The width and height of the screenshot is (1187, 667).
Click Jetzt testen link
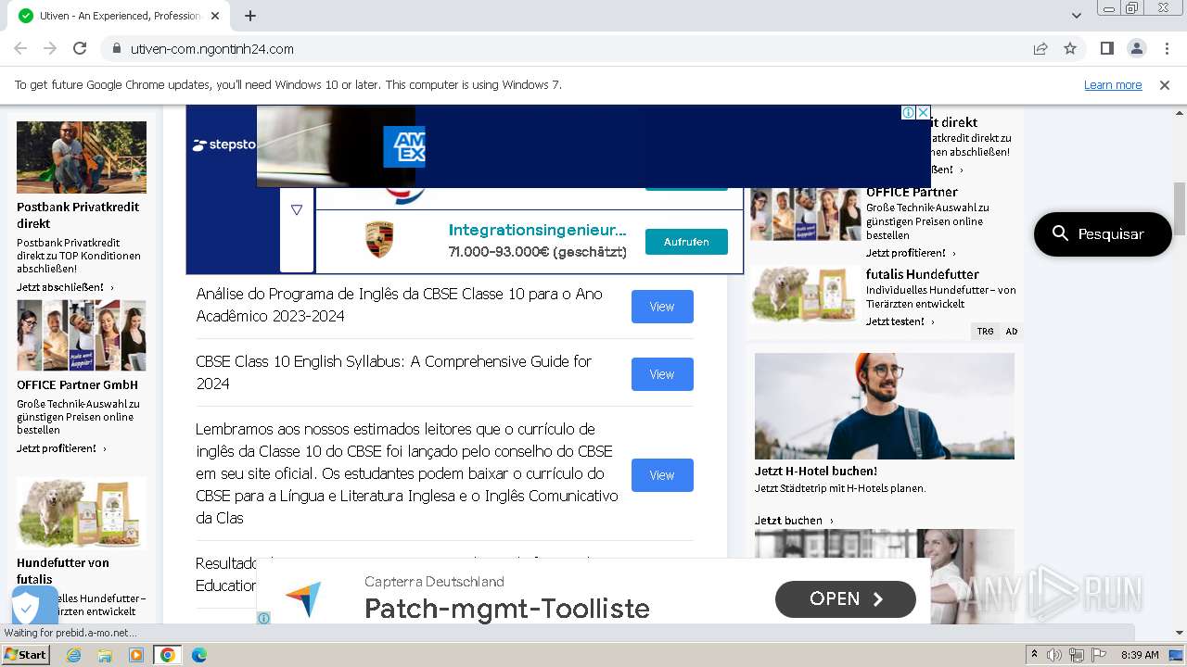[900, 321]
